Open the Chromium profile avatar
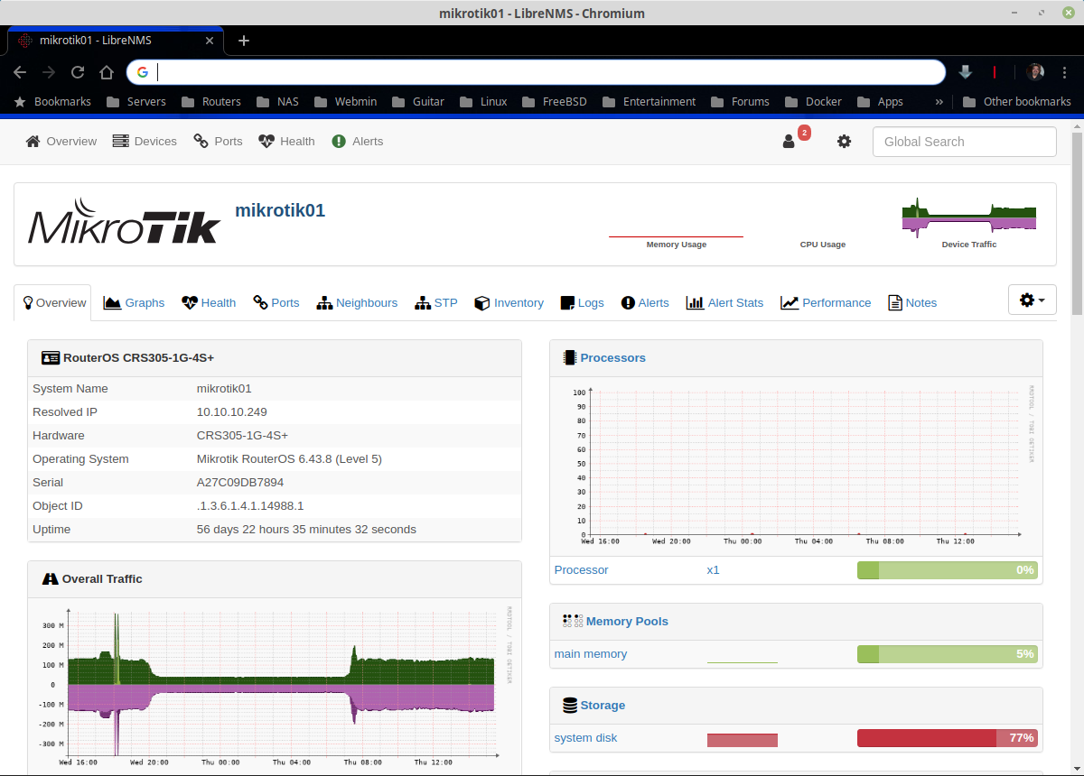Screen dimensions: 1084x776 click(1036, 72)
